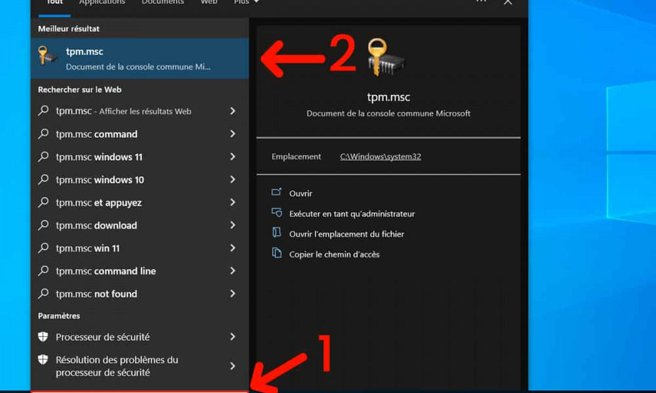Select the Tout tab

click(x=54, y=3)
